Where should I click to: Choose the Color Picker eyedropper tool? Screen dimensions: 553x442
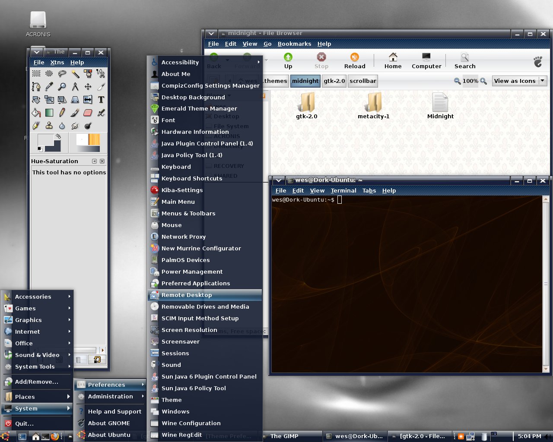point(49,87)
